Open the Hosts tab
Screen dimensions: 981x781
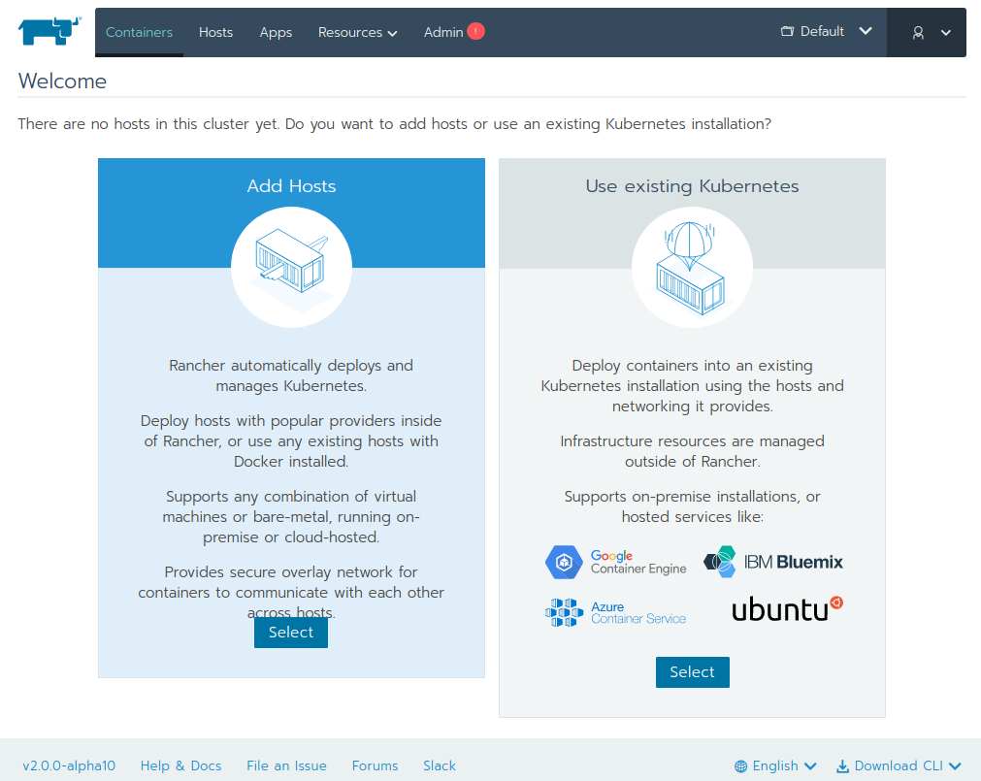point(215,32)
